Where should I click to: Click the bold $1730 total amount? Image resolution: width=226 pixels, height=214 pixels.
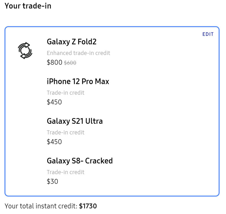pyautogui.click(x=88, y=206)
